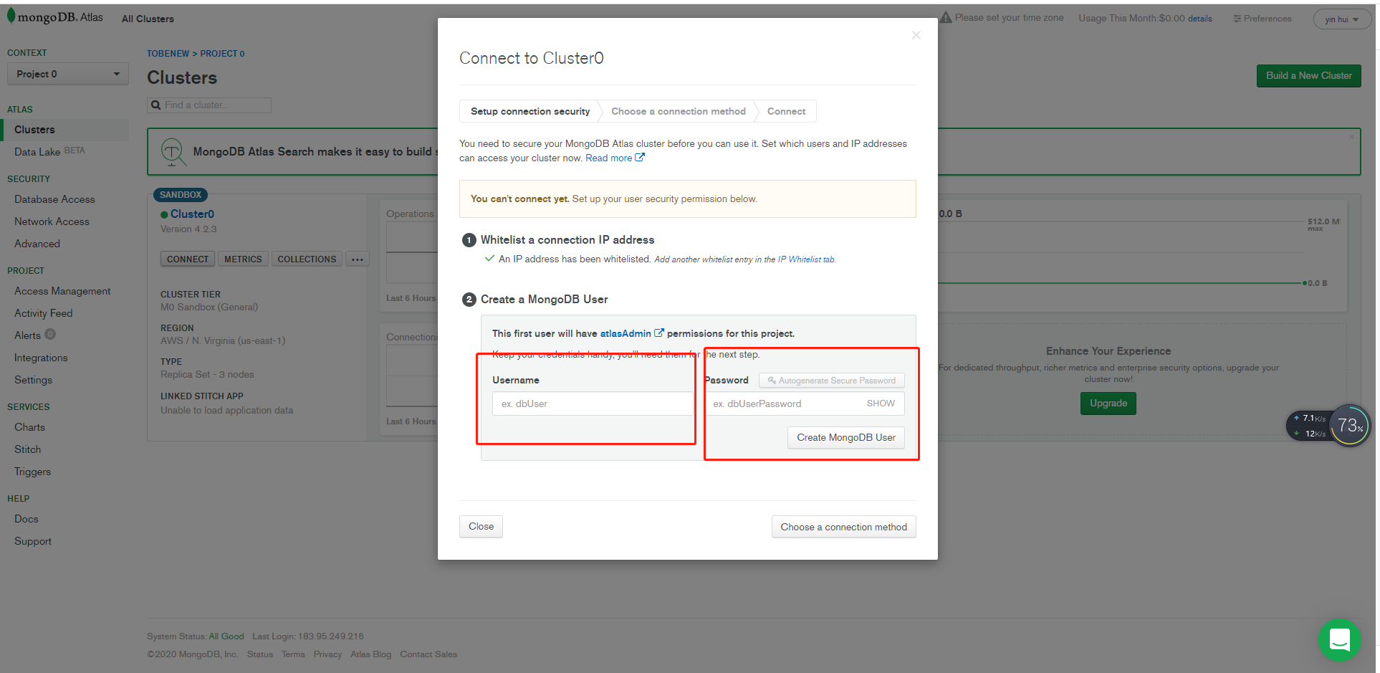Focus the Find a cluster search box
The height and width of the screenshot is (673, 1380).
pos(209,105)
